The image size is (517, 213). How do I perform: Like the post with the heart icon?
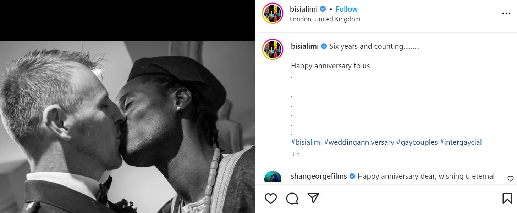pos(271,198)
